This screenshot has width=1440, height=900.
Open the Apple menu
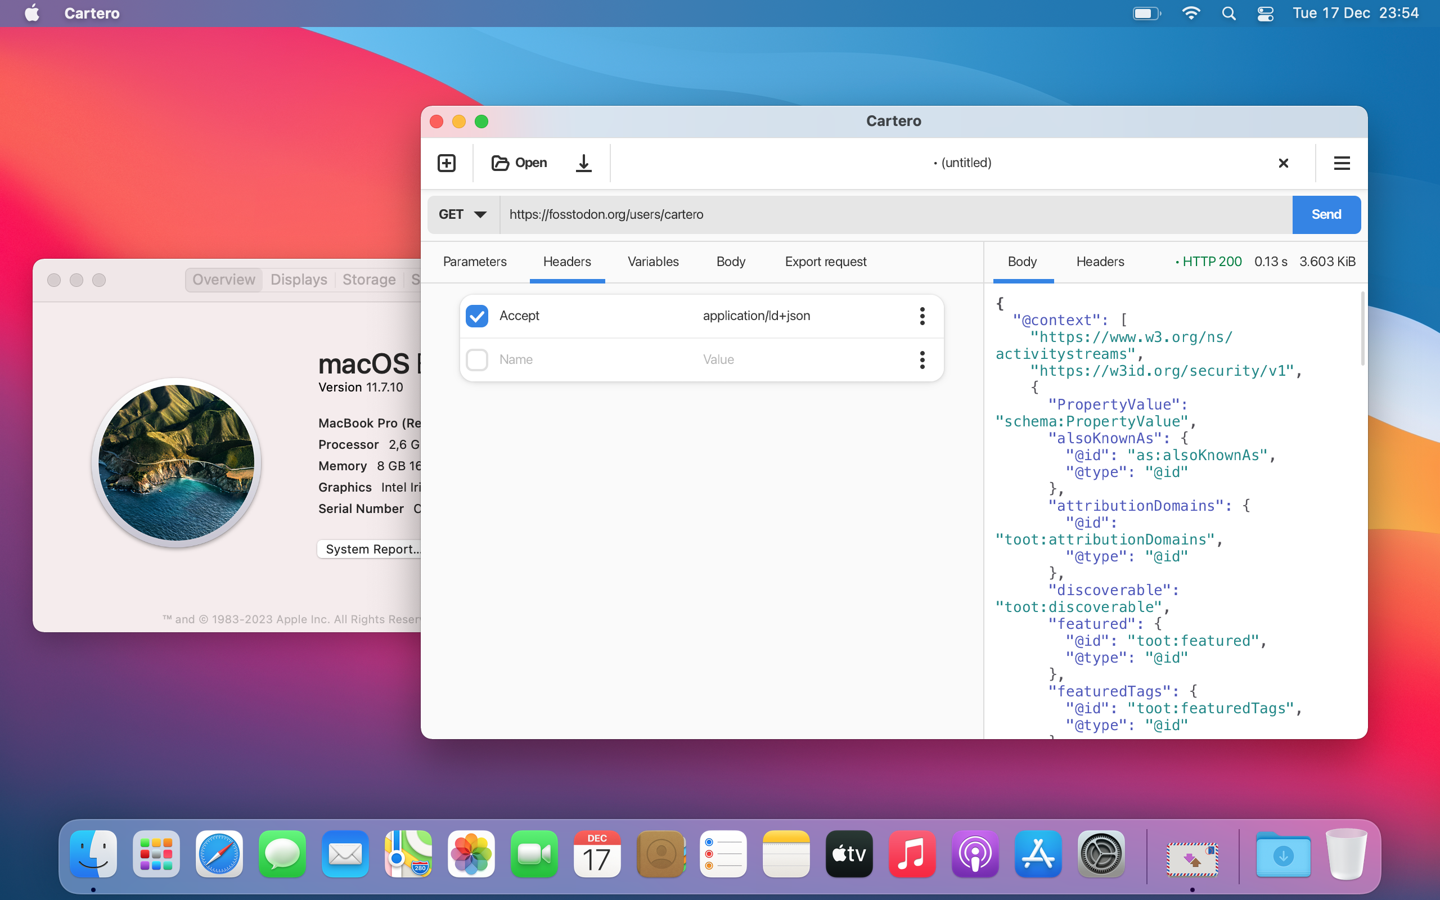[x=33, y=13]
